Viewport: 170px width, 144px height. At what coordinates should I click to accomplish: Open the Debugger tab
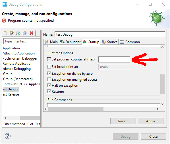coord(71,42)
